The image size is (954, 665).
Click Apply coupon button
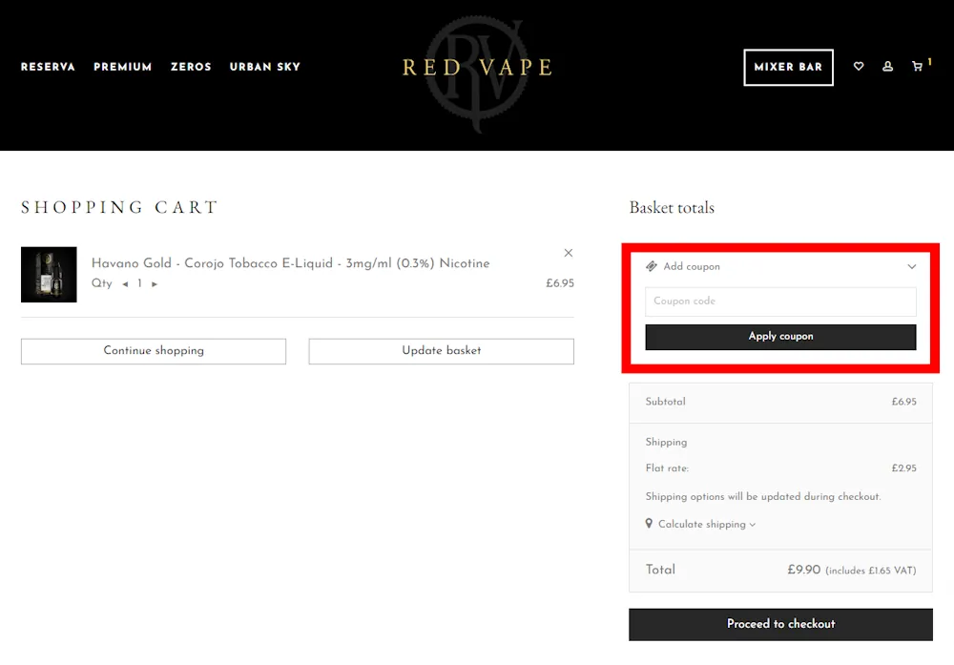tap(780, 337)
